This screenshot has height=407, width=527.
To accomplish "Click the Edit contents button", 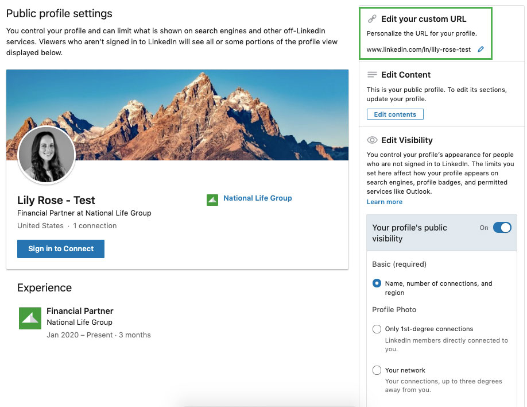I will coord(395,114).
